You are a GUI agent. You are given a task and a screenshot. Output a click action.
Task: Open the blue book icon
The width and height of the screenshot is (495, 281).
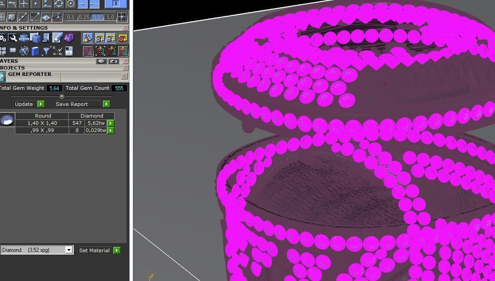coord(35,51)
